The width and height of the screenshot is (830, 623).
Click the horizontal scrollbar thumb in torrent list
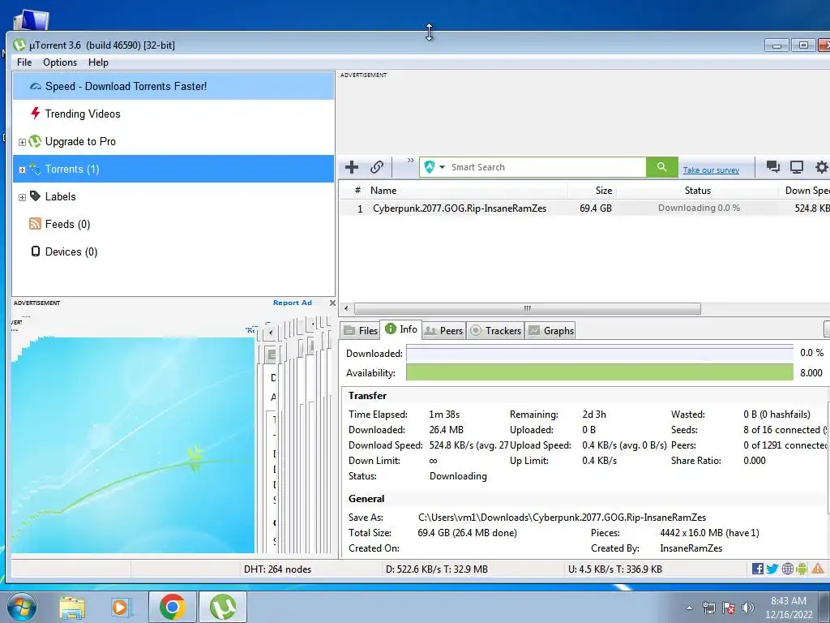(x=527, y=308)
